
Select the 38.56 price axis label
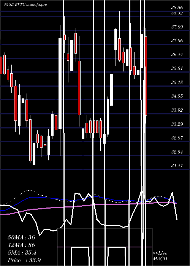click(177, 7)
